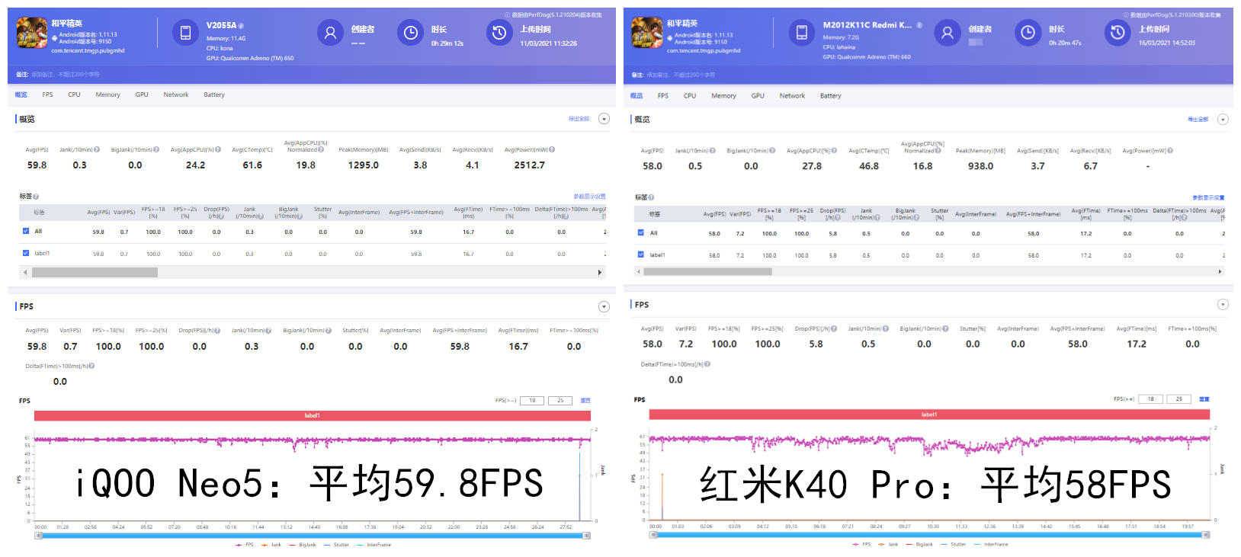Image resolution: width=1241 pixels, height=557 pixels.
Task: Open 参数显示设置 link in Redmi report
Action: pos(1208,198)
